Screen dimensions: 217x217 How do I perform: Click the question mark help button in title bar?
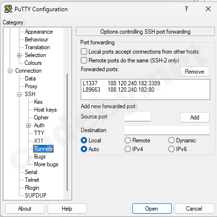186,9
